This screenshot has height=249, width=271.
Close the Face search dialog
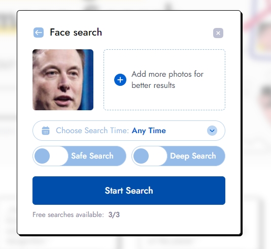(x=218, y=33)
